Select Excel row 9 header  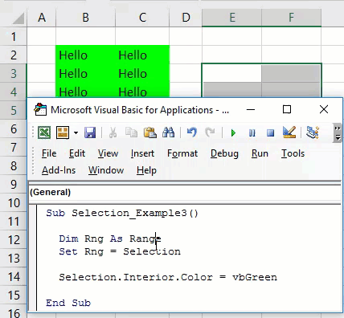[14, 184]
